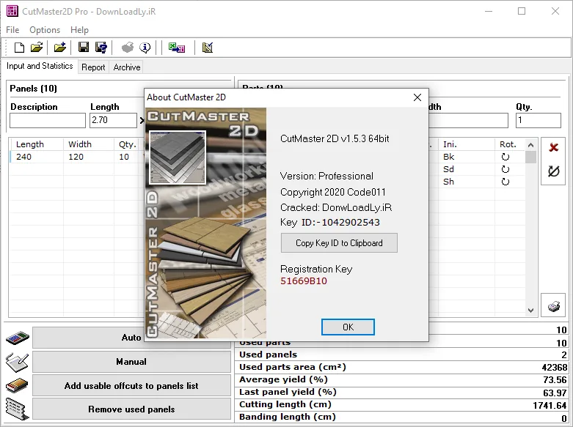Delete the selected part with the red X icon
Viewport: 573px width, 427px height.
(x=554, y=147)
